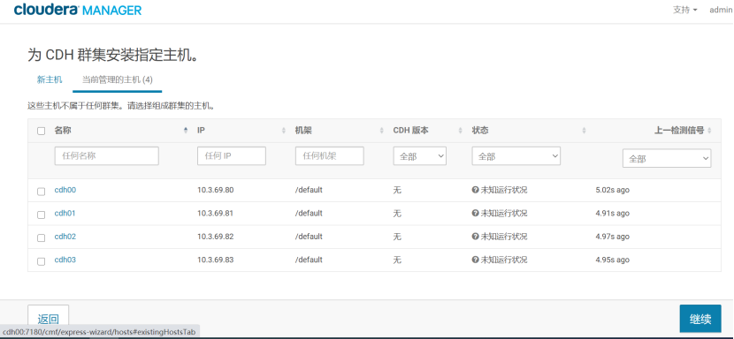This screenshot has height=339, width=734.
Task: Open host link cdh03
Action: 65,260
